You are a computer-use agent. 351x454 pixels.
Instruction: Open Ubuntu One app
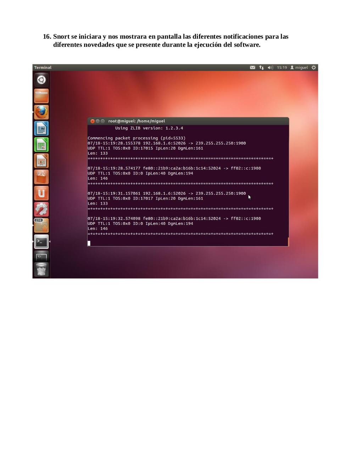(x=41, y=193)
